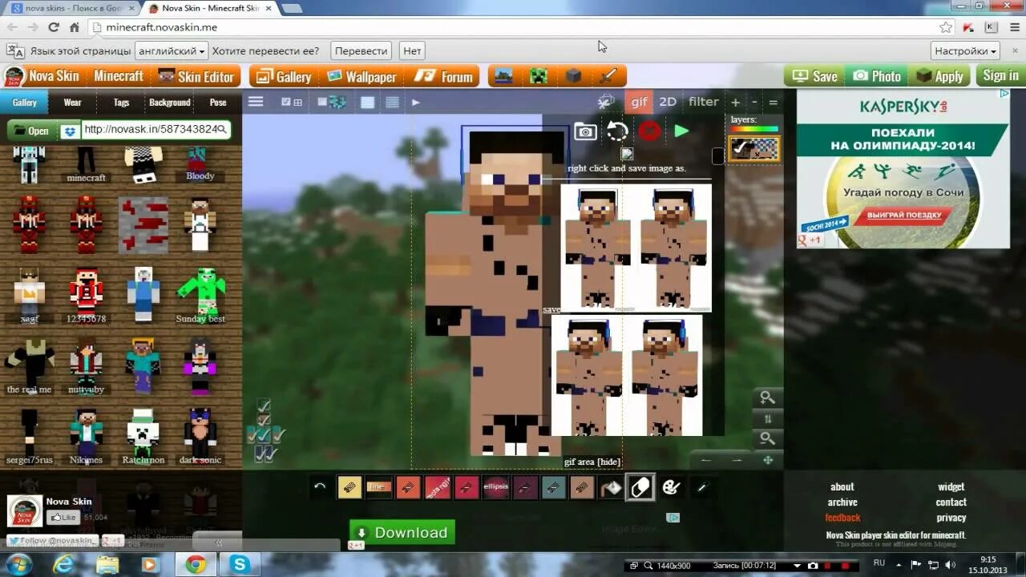Click the sword icon in header
The image size is (1026, 577).
(608, 77)
